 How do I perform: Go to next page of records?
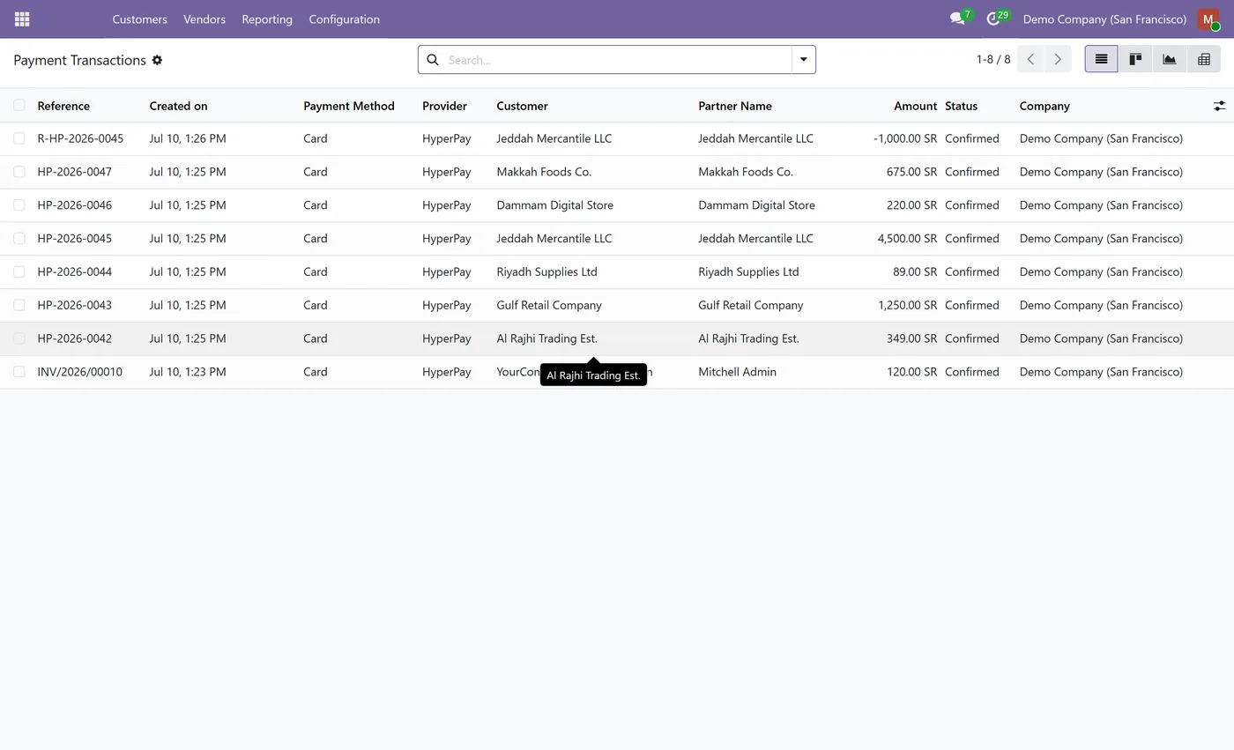coord(1058,59)
